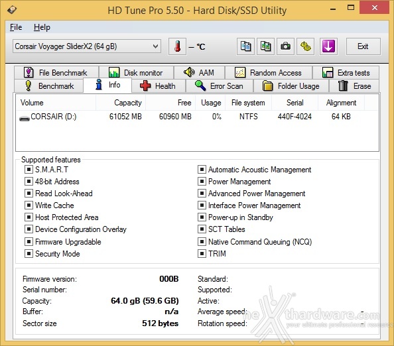394x346 pixels.
Task: Toggle the Power Management checkbox
Action: [x=202, y=182]
